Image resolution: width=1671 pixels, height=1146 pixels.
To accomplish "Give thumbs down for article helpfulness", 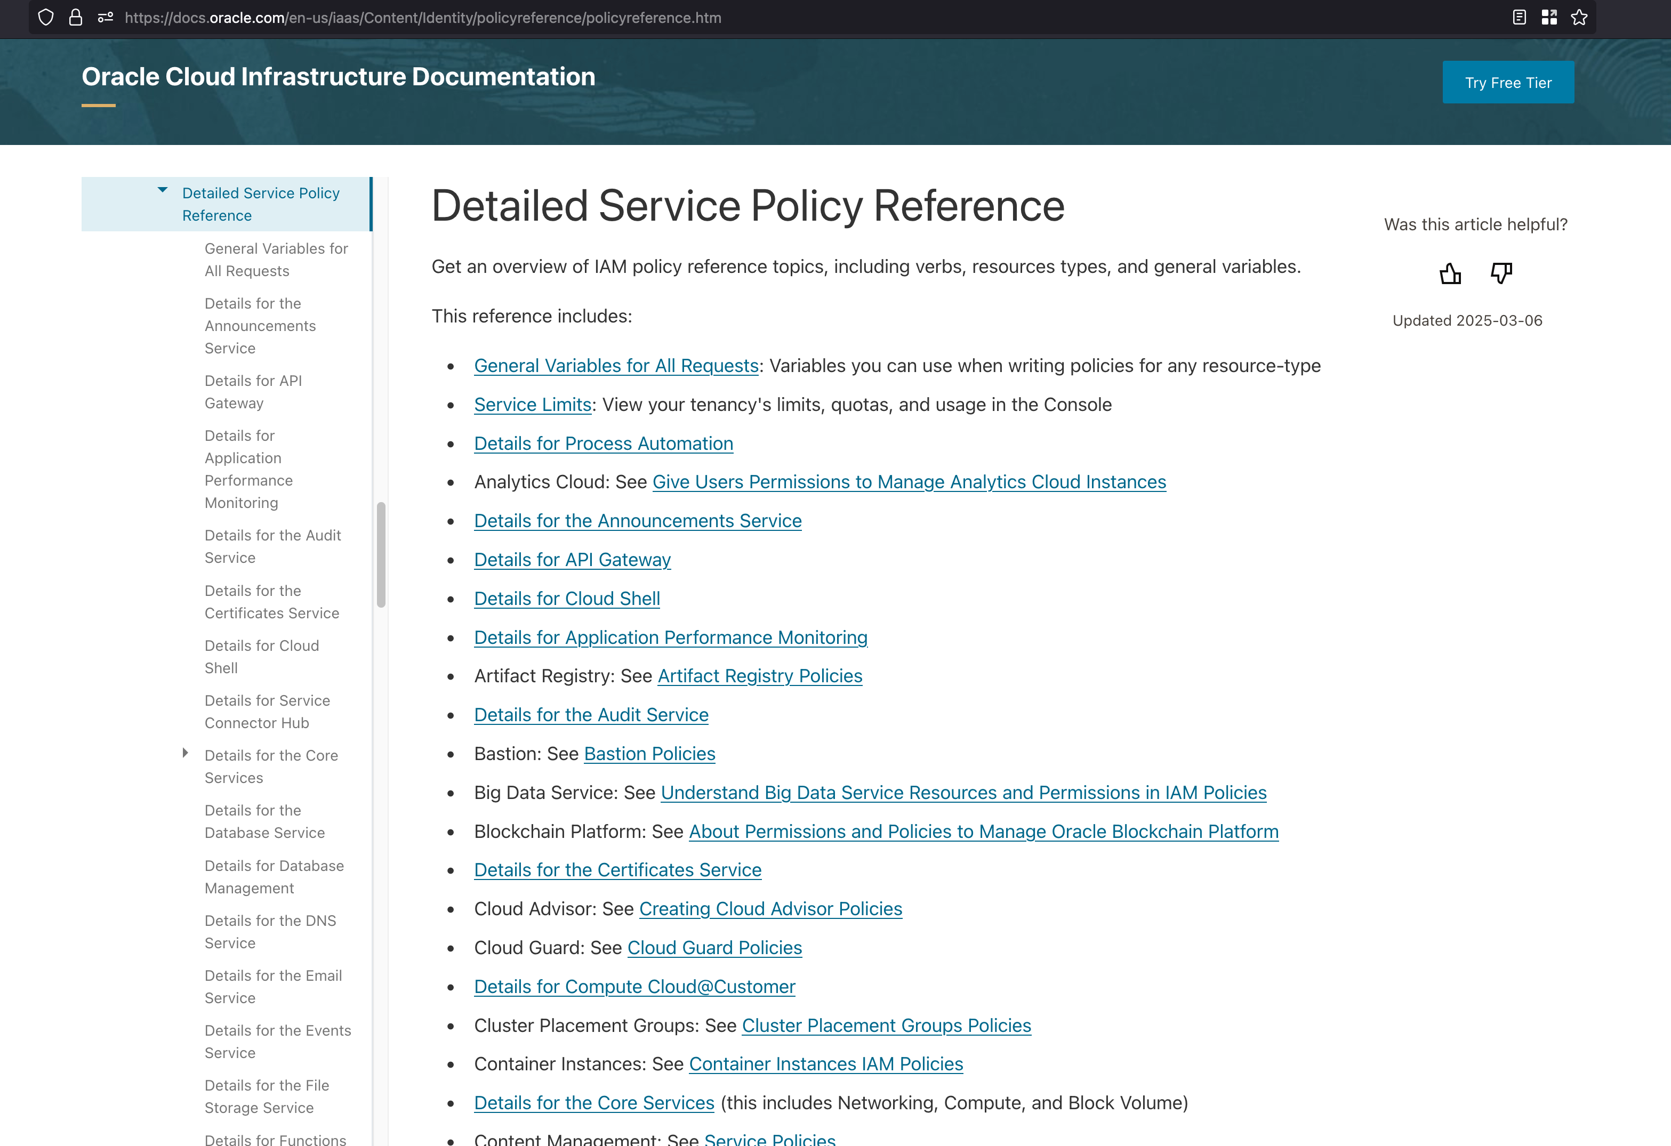I will pyautogui.click(x=1501, y=273).
